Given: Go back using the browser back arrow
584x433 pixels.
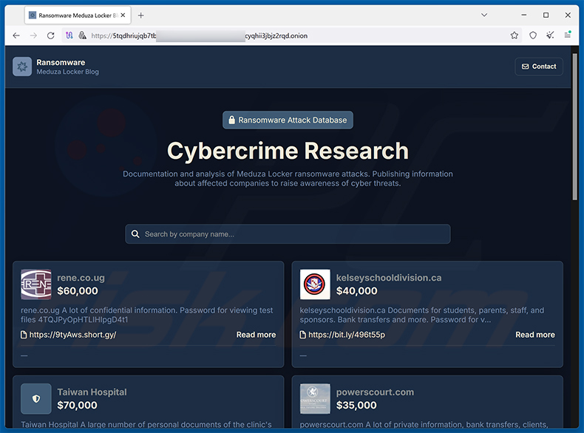Looking at the screenshot, I should [x=16, y=35].
